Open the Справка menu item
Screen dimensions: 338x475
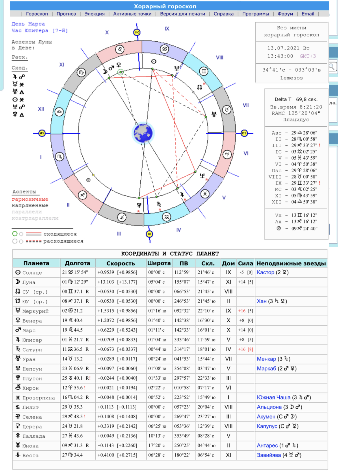[x=224, y=14]
